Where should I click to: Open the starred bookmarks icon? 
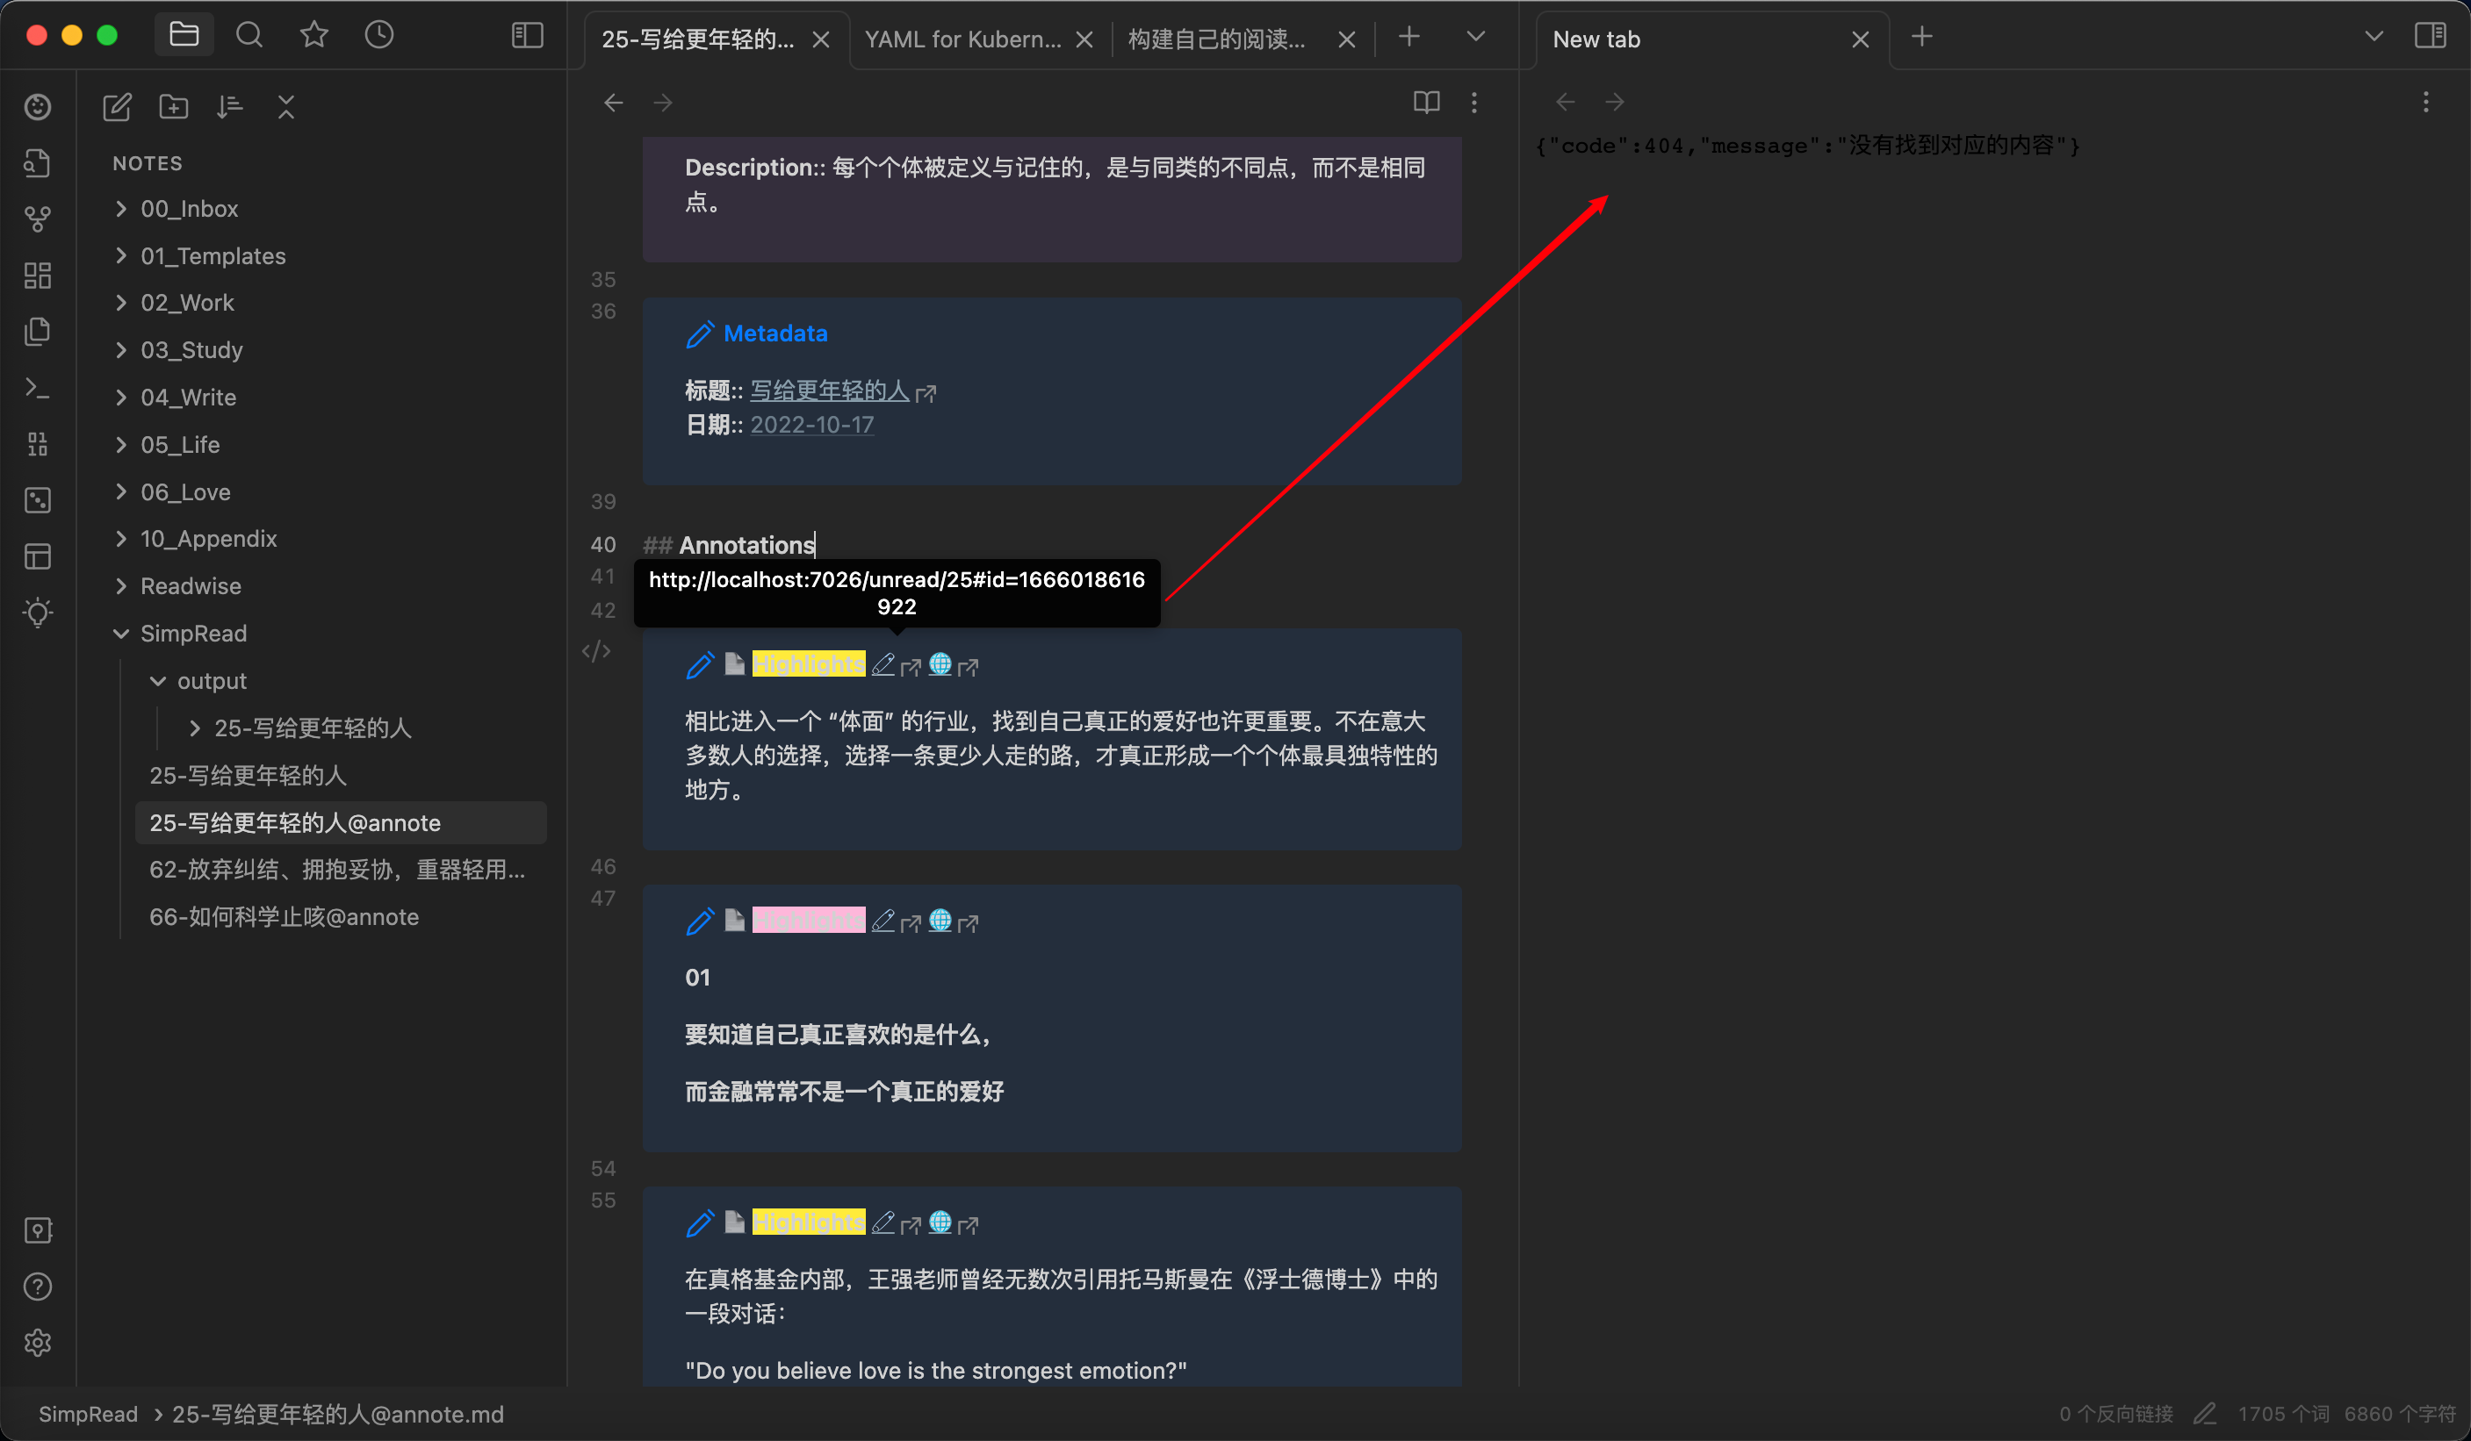[313, 35]
